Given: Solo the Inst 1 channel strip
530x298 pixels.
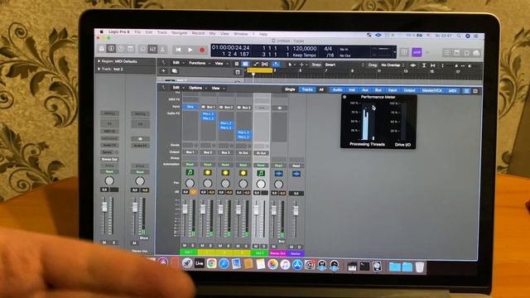Looking at the screenshot, I should [x=193, y=245].
